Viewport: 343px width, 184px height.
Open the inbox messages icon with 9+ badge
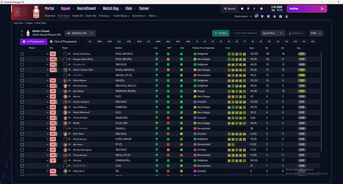click(x=256, y=16)
